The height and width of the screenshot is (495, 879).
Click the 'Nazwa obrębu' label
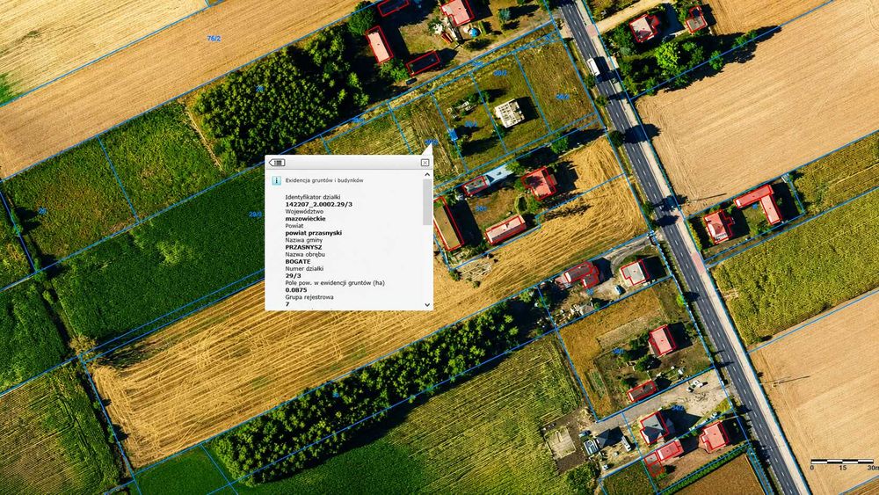pos(305,254)
